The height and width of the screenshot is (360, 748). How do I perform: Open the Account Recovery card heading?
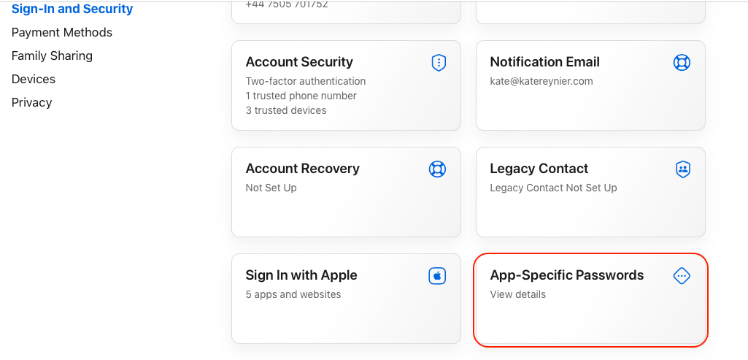click(x=302, y=169)
